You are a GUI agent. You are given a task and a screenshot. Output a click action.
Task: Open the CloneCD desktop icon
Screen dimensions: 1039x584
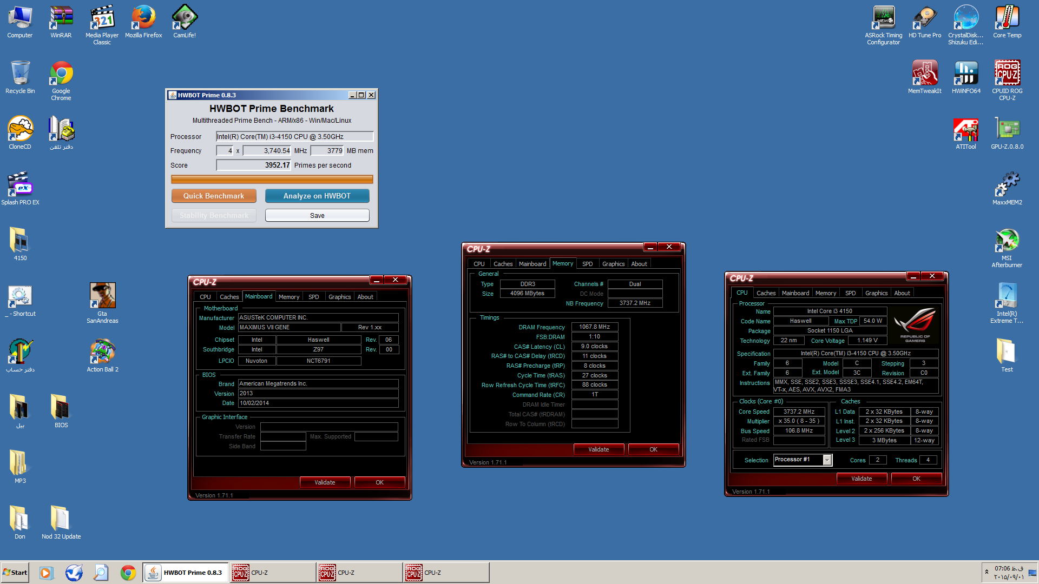[20, 133]
